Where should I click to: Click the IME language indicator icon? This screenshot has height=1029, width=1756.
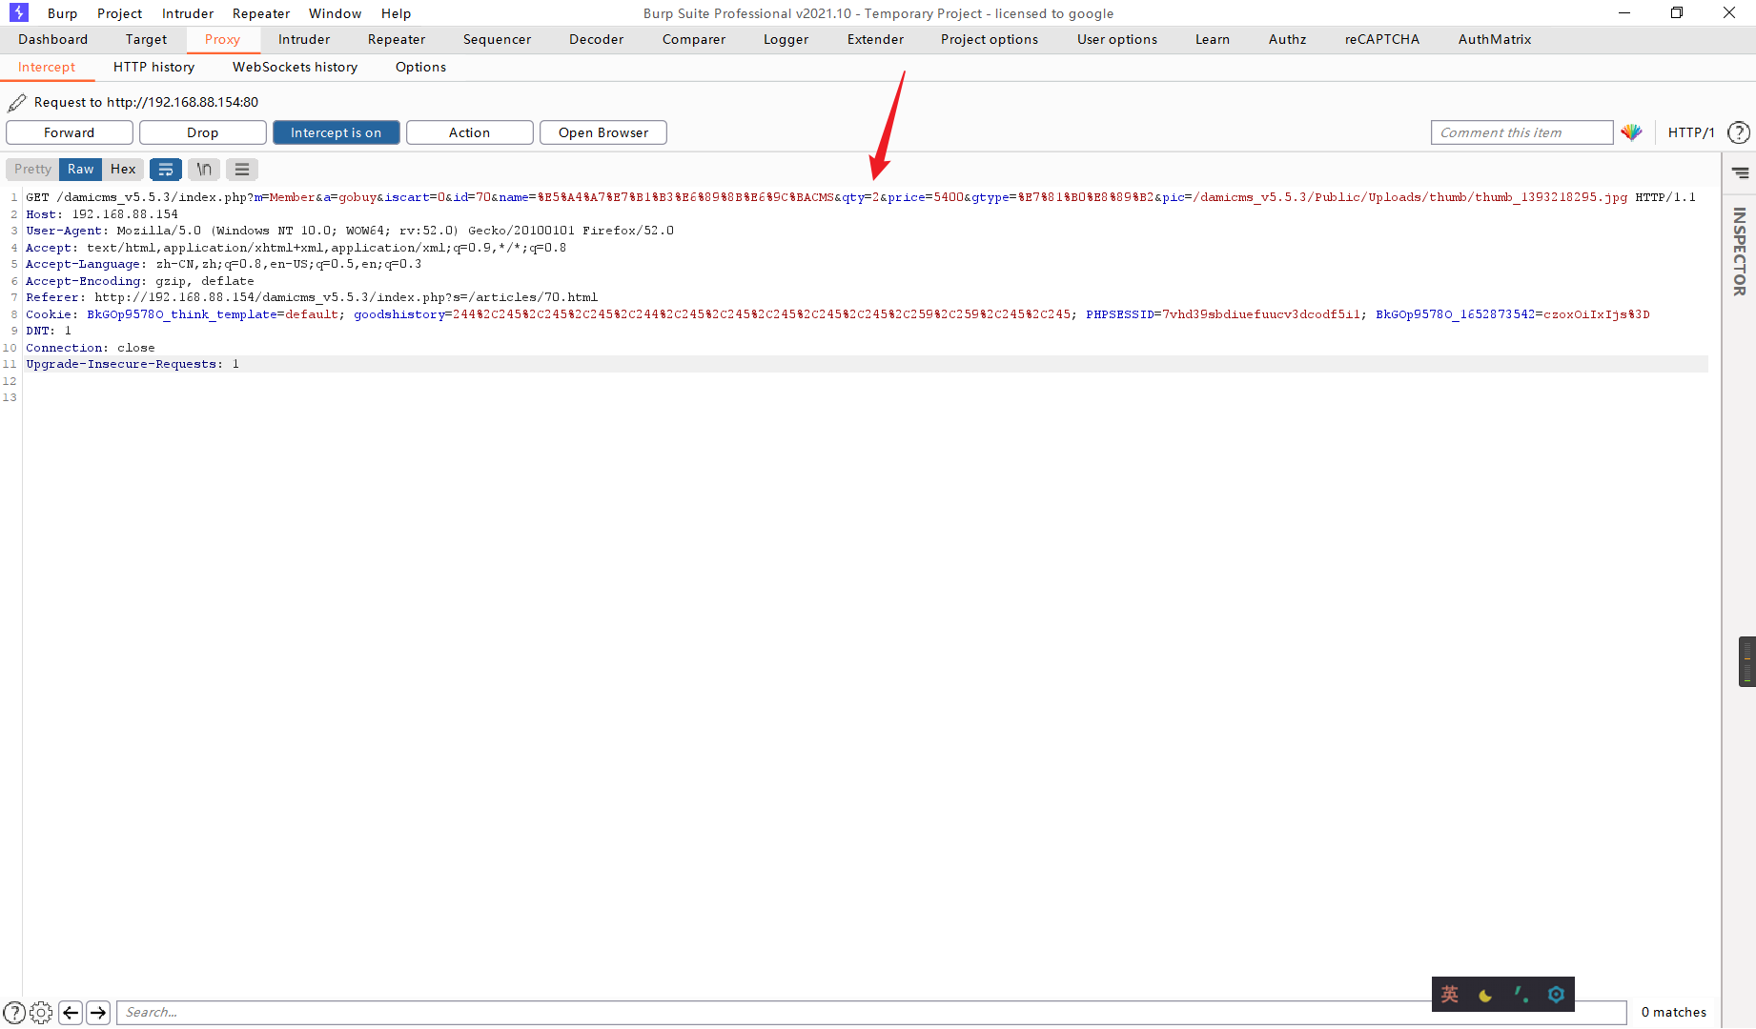coord(1450,995)
